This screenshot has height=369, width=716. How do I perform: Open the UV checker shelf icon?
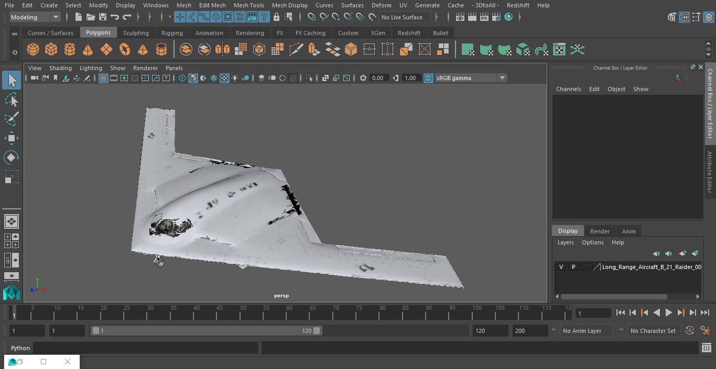click(x=559, y=50)
